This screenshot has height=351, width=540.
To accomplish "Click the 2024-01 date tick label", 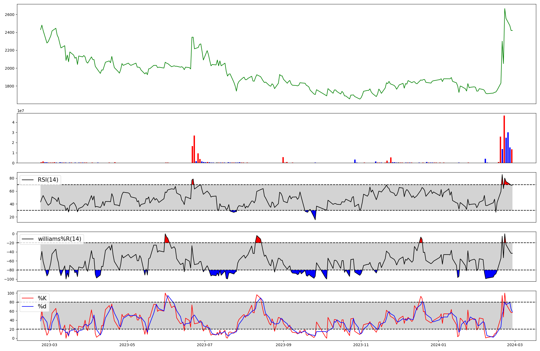I will pos(438,345).
